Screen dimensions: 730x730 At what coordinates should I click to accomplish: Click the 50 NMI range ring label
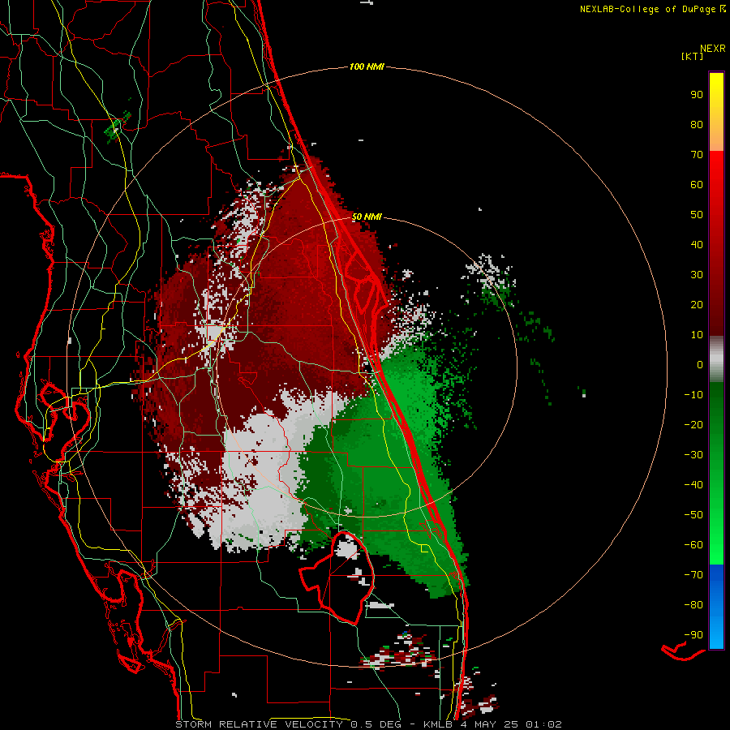pyautogui.click(x=367, y=217)
